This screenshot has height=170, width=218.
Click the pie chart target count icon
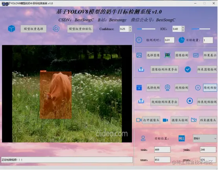click(181, 40)
